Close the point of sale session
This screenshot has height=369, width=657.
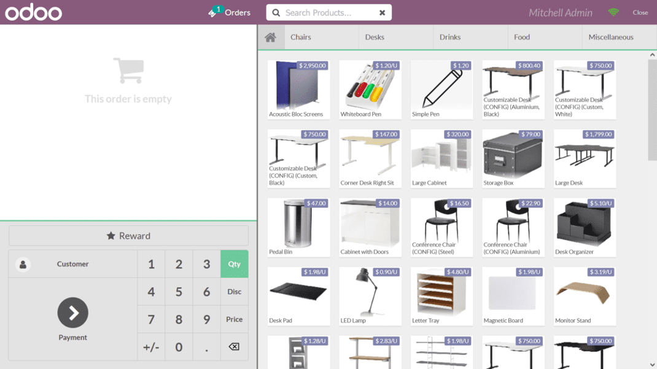[640, 12]
